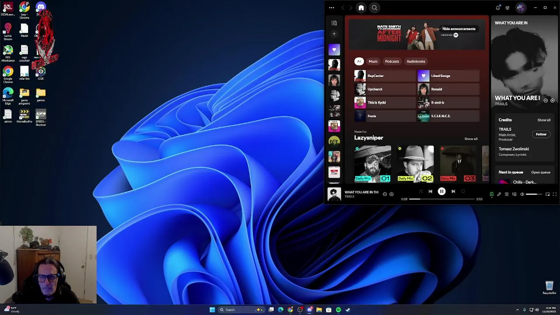Show all Made For Lazysniper mixes
This screenshot has width=560, height=315.
pos(471,139)
